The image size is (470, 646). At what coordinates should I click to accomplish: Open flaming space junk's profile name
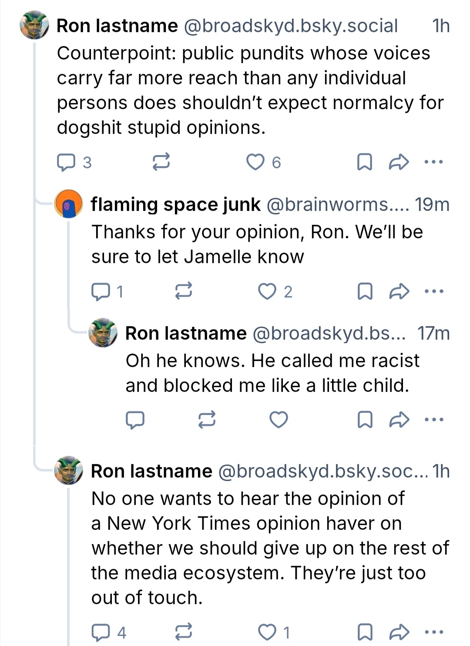point(175,204)
